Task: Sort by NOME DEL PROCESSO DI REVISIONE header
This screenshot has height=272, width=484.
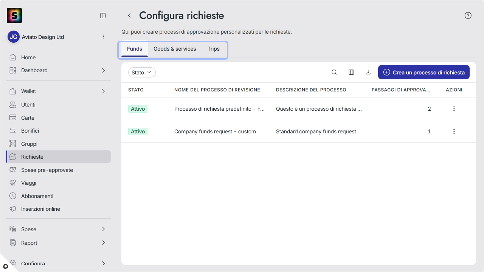Action: 217,90
